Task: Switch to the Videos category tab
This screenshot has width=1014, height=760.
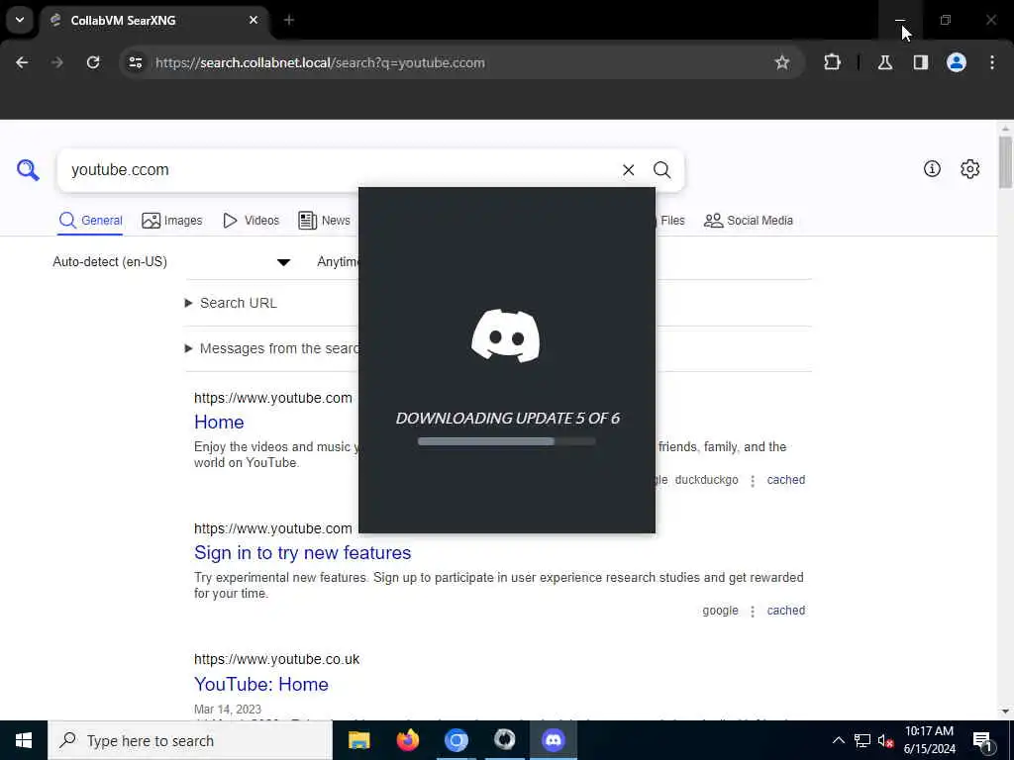Action: (251, 221)
